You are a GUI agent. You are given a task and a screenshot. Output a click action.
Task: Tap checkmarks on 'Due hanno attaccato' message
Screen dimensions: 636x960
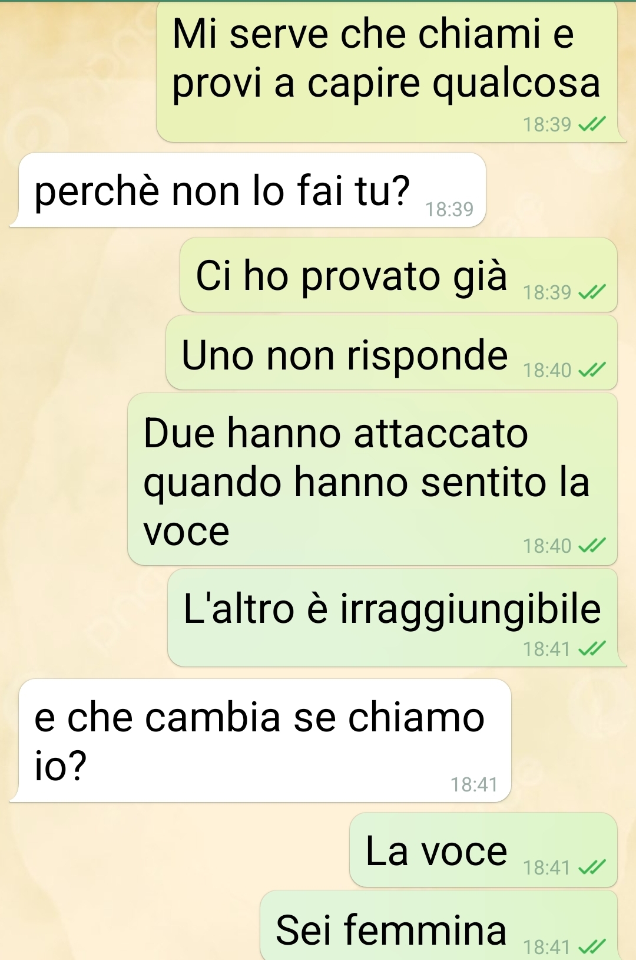click(592, 546)
